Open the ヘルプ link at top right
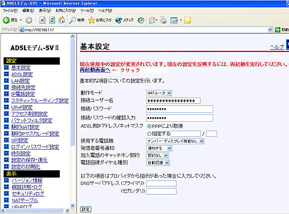 point(277,47)
